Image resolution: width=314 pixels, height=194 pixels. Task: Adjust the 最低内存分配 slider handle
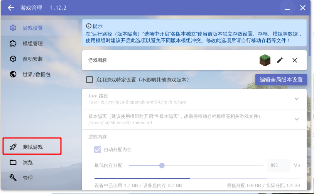[x=162, y=165]
